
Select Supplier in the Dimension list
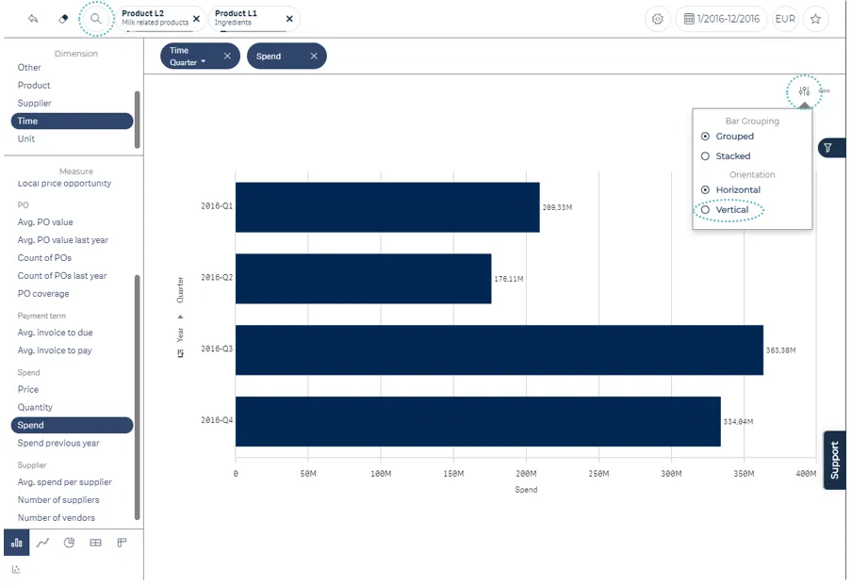point(35,103)
